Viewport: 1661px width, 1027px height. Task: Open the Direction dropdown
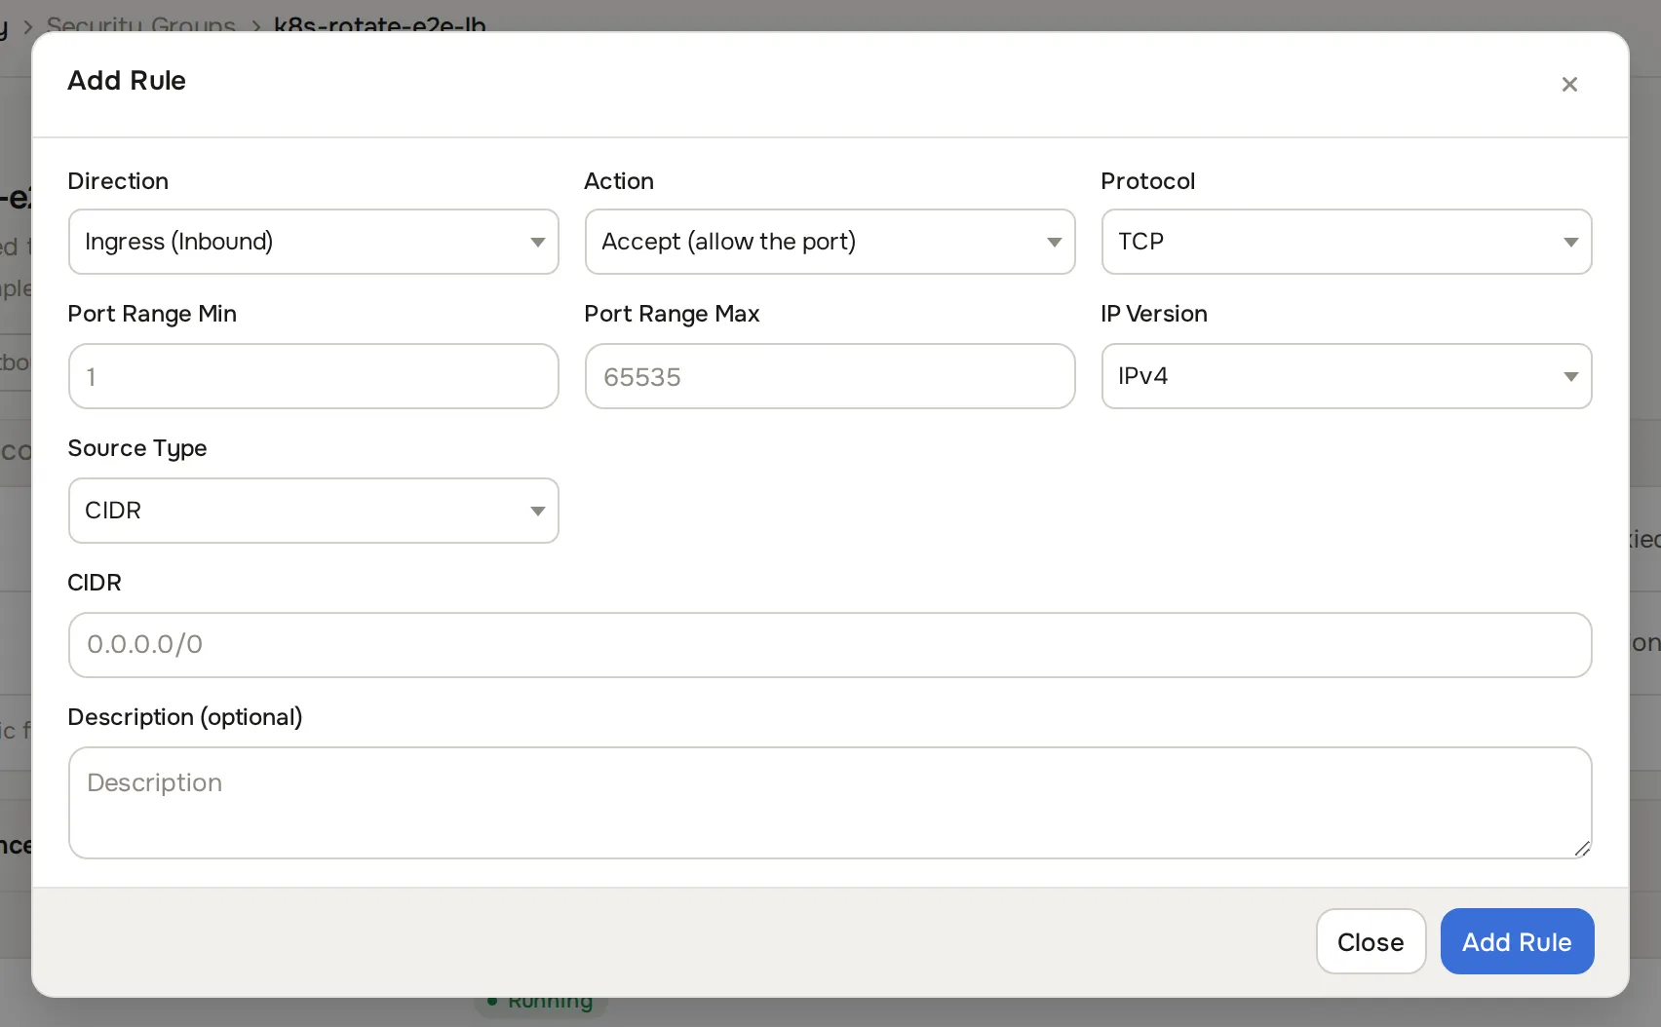(x=314, y=242)
